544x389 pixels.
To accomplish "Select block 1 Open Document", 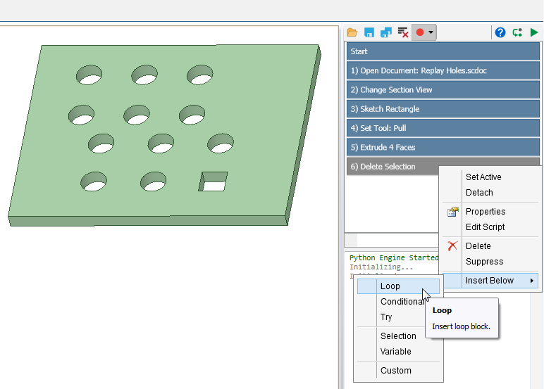I will click(443, 70).
